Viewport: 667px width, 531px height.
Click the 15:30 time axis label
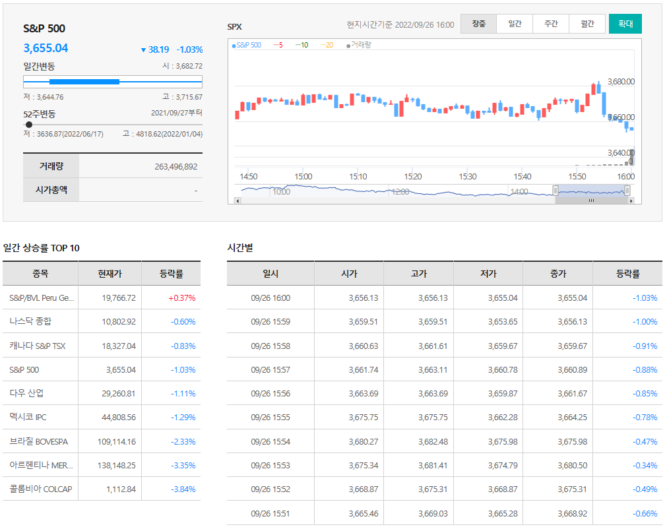point(468,176)
